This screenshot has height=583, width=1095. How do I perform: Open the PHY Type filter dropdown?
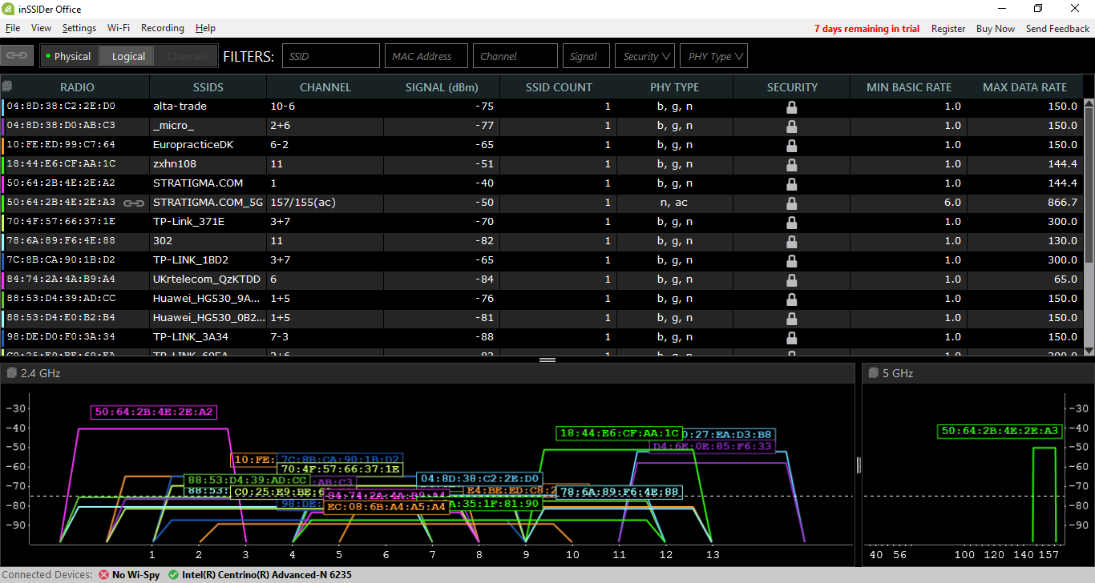tap(713, 56)
